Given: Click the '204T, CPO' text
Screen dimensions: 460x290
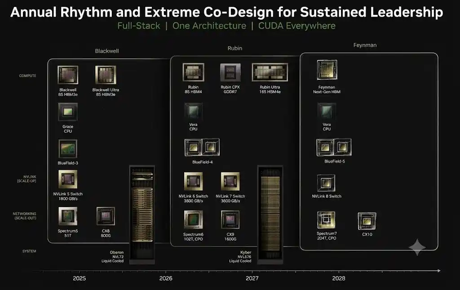Looking at the screenshot, I should point(327,238).
